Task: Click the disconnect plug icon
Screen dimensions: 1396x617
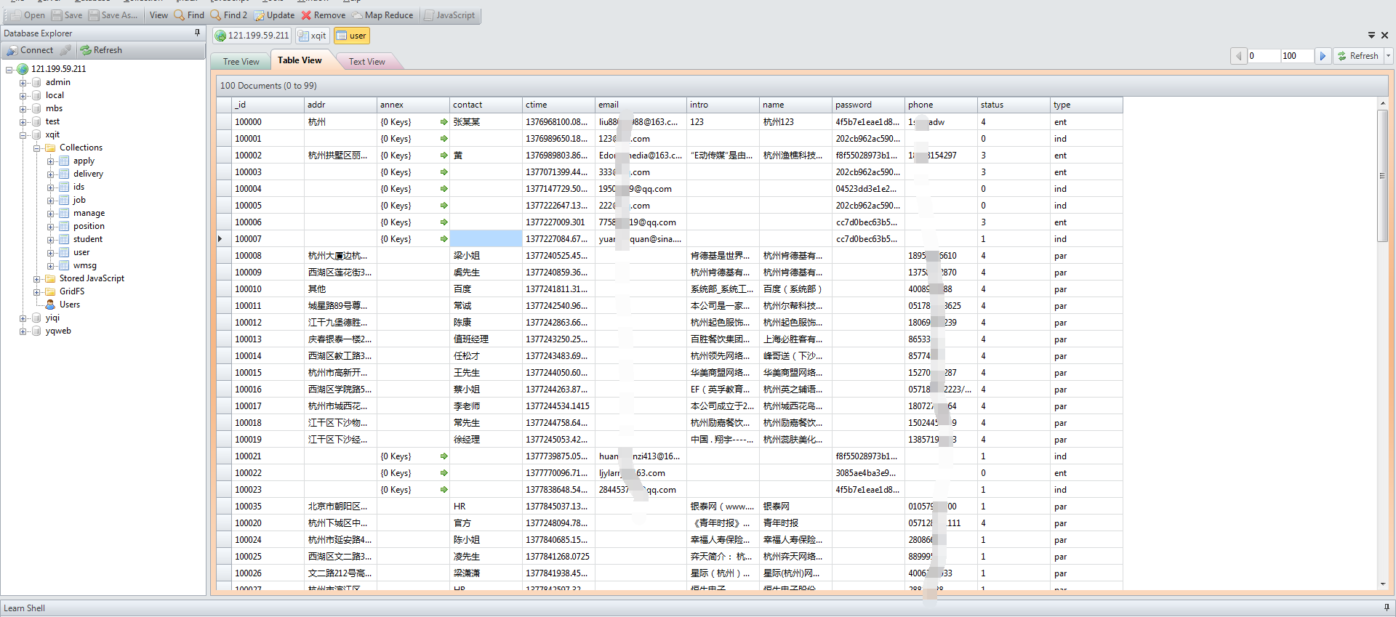Action: pyautogui.click(x=65, y=50)
